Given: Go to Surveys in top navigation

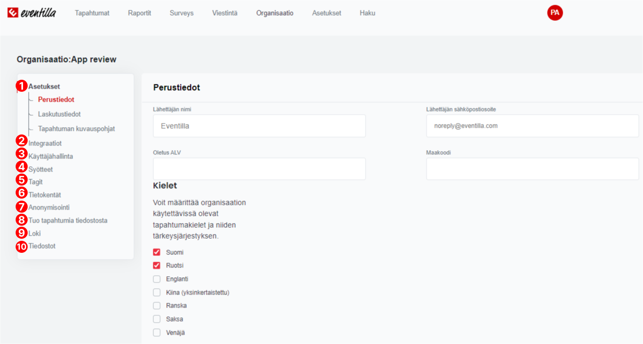Looking at the screenshot, I should (181, 13).
